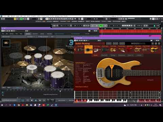Open the Windows Start menu
The height and width of the screenshot is (122, 163).
point(2,105)
